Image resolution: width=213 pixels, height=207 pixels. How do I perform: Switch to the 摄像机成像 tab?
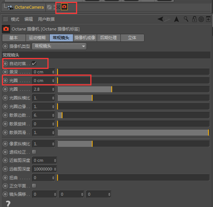85,38
